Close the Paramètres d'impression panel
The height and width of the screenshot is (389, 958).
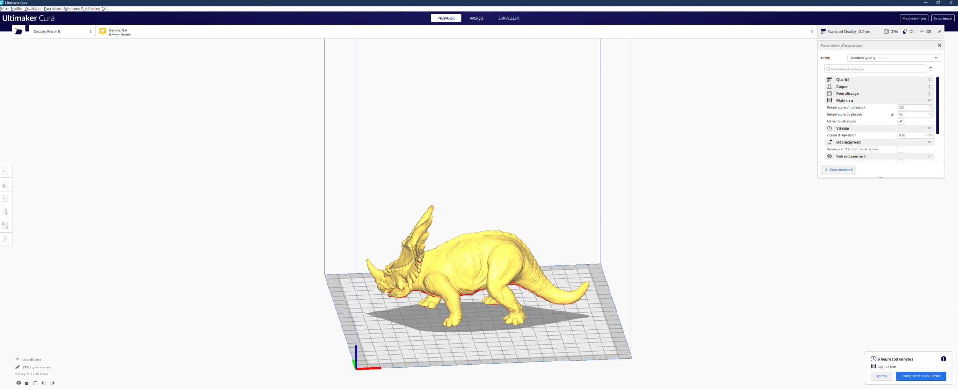point(939,46)
